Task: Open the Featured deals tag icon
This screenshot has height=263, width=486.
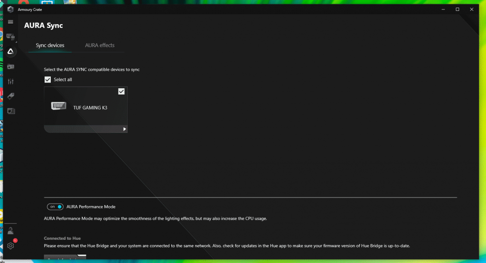Action: point(10,96)
